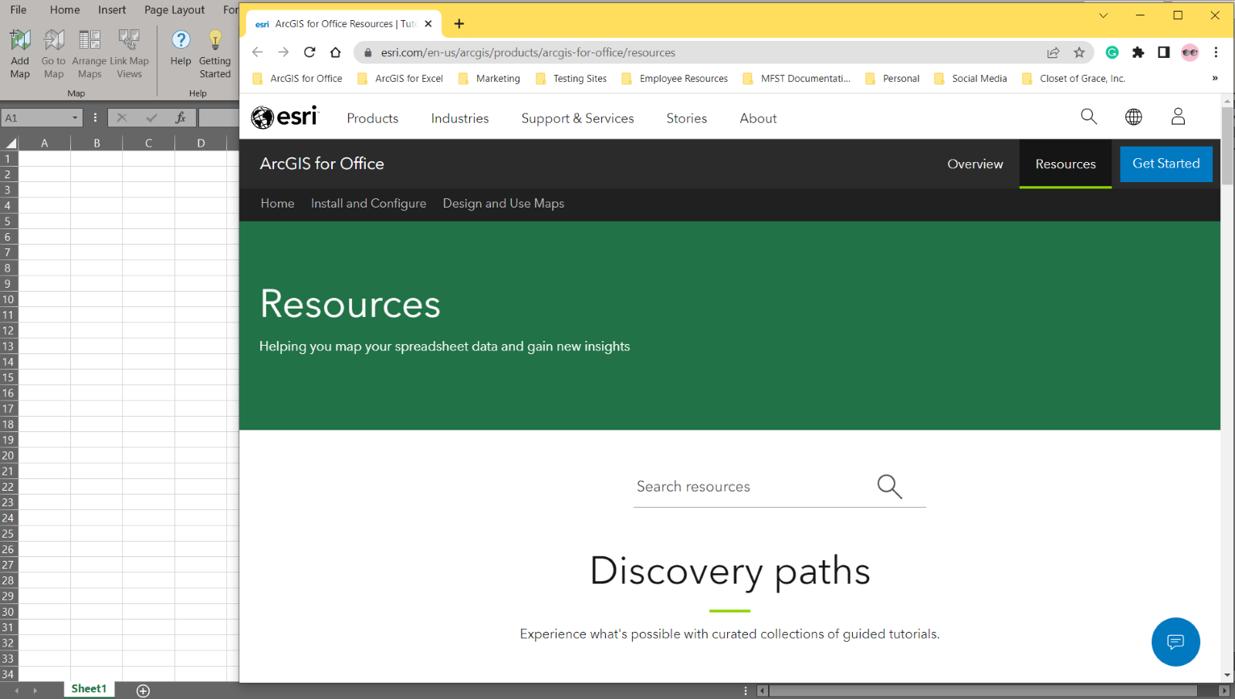Open the Page Layout ribbon tab
This screenshot has height=699, width=1235.
tap(174, 10)
